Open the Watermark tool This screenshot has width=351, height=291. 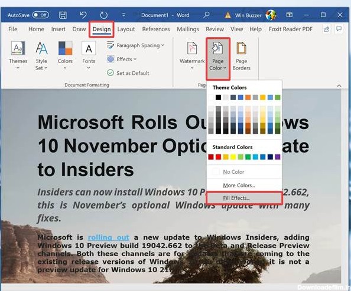pos(192,55)
